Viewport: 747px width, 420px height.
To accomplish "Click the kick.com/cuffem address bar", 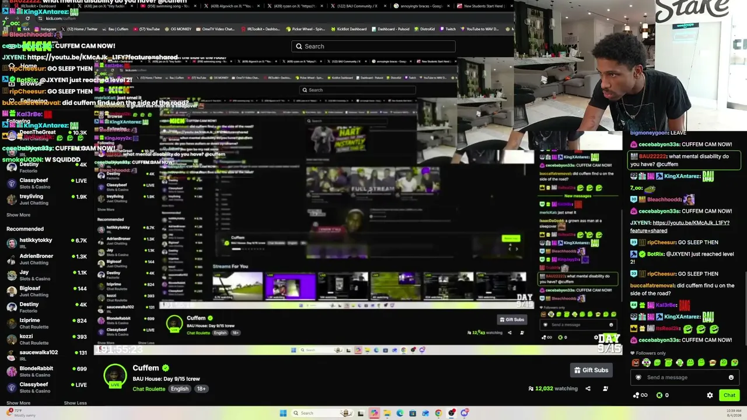I will (x=61, y=19).
